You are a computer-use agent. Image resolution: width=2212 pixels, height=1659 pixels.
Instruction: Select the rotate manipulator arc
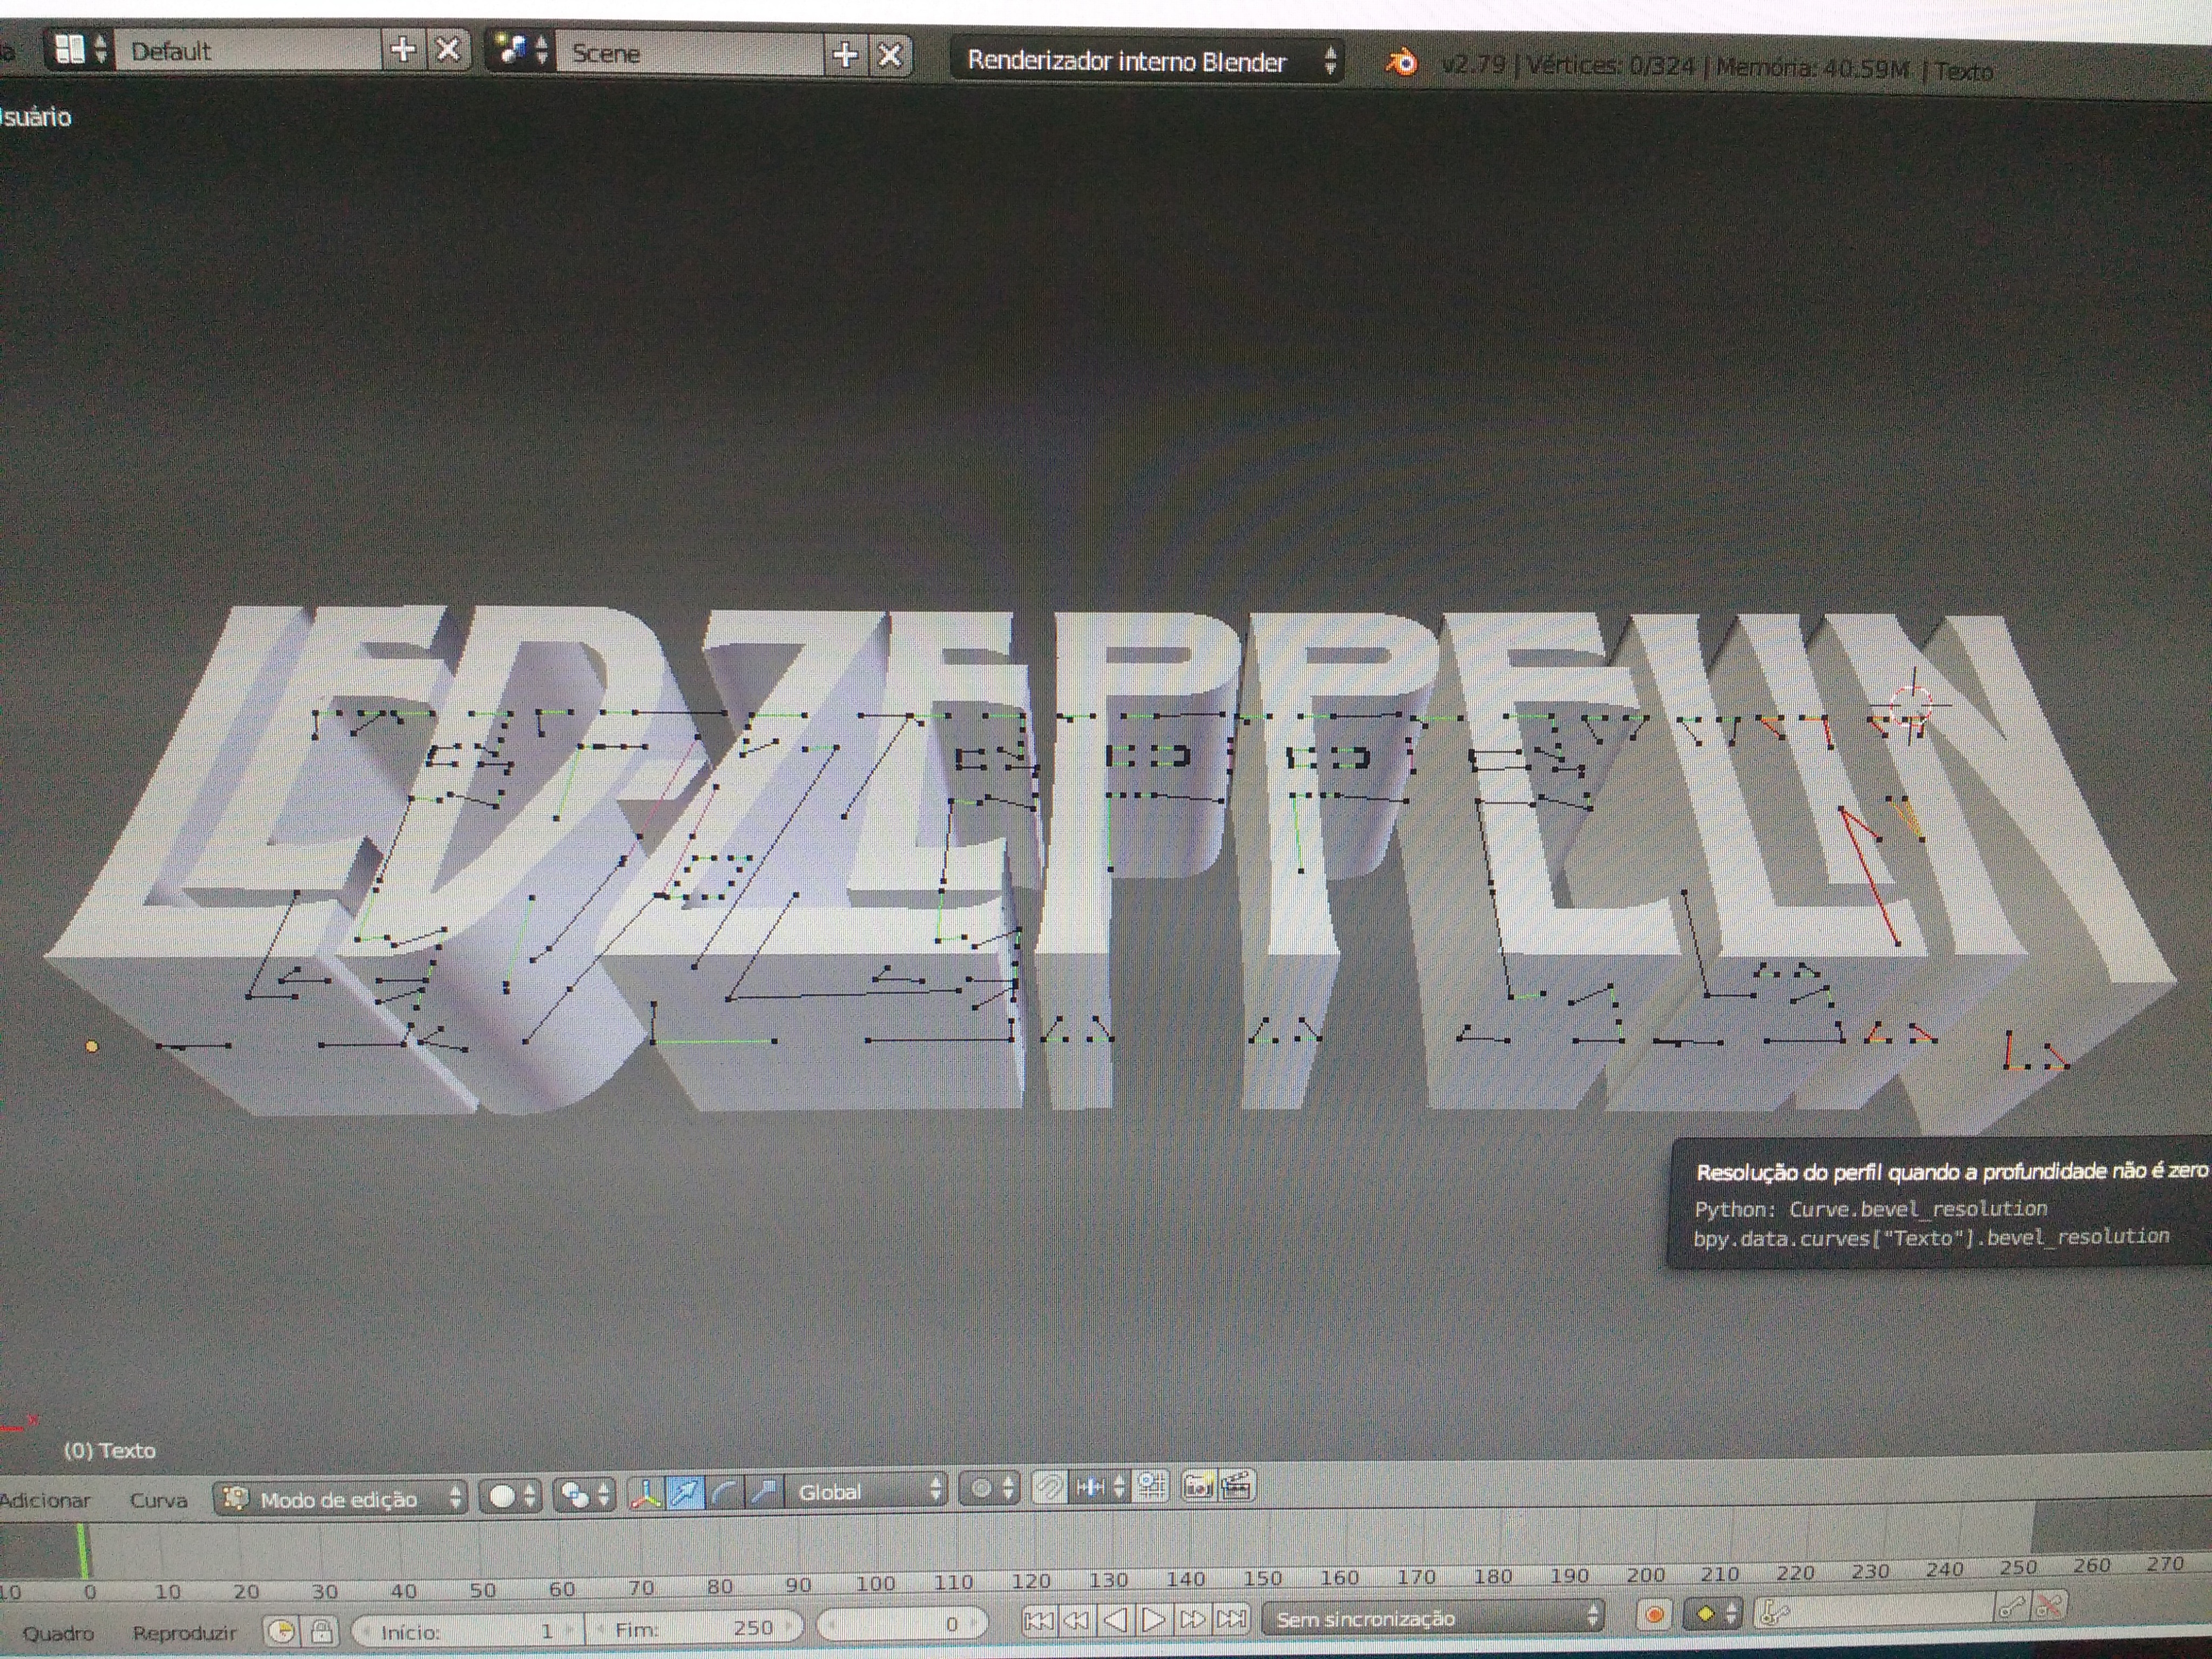point(725,1493)
